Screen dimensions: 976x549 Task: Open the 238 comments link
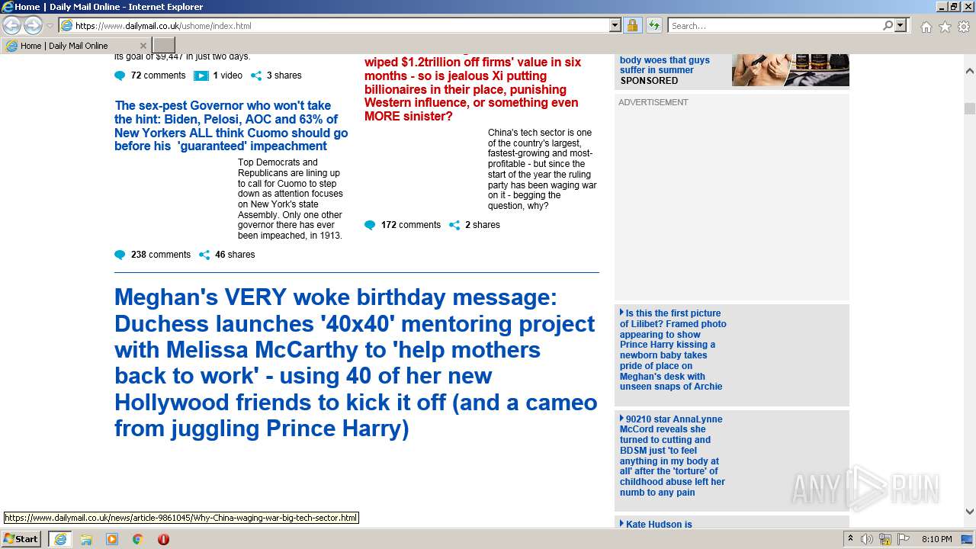click(x=161, y=255)
